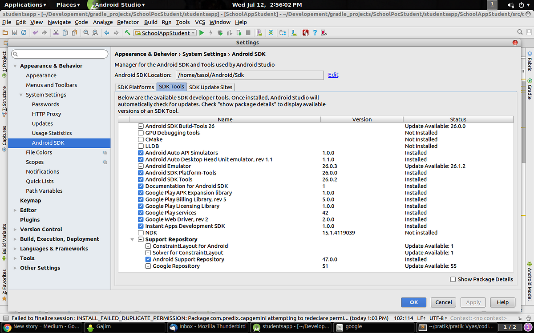Viewport: 534px width, 333px height.
Task: Open the SDK Manager toolbar icon
Action: click(x=294, y=32)
